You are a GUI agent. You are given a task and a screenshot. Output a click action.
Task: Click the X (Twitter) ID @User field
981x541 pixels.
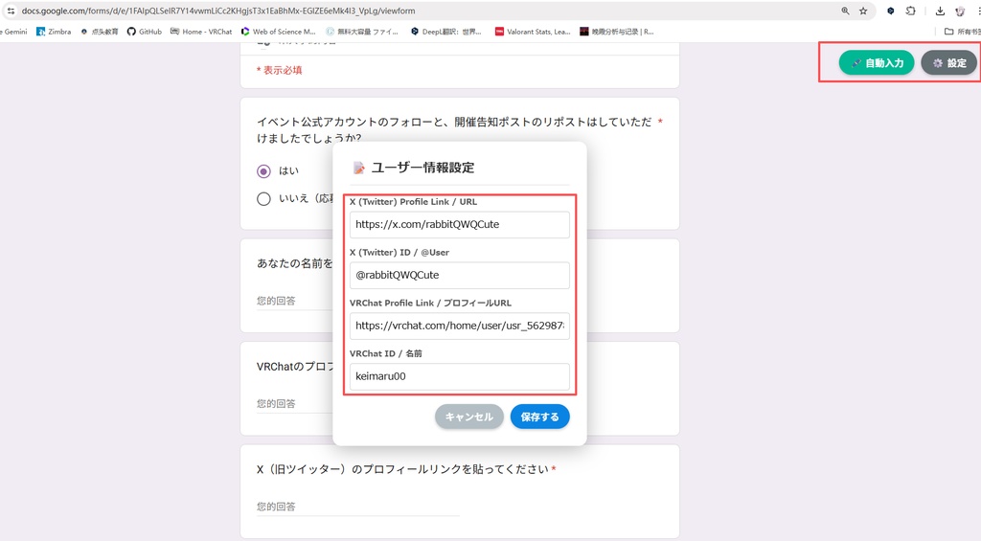click(459, 275)
